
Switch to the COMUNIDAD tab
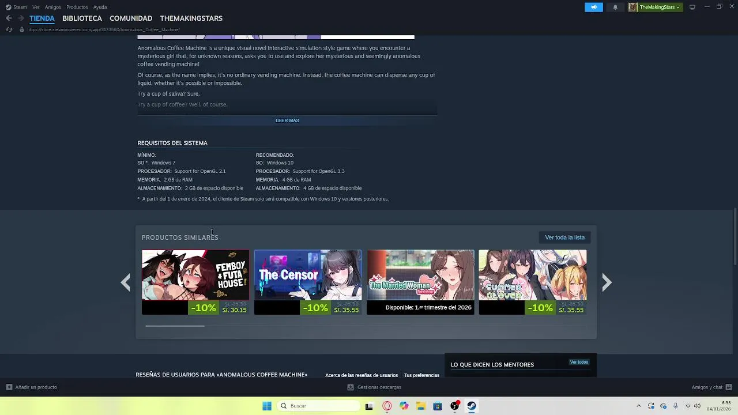click(x=131, y=18)
